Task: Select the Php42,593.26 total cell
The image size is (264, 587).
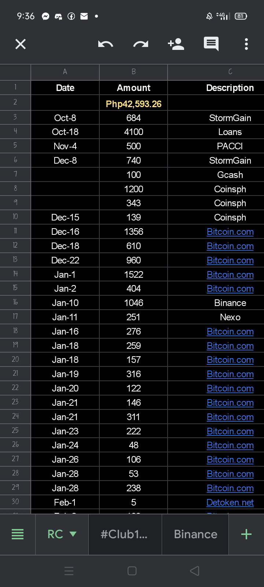Action: pyautogui.click(x=133, y=103)
